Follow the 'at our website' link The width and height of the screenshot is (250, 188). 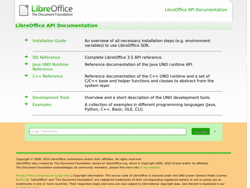click(x=150, y=168)
